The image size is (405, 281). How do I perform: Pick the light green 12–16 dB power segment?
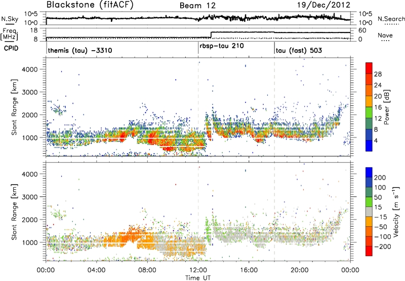point(369,113)
